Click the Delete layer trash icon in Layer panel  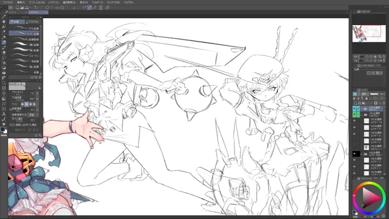click(x=384, y=103)
